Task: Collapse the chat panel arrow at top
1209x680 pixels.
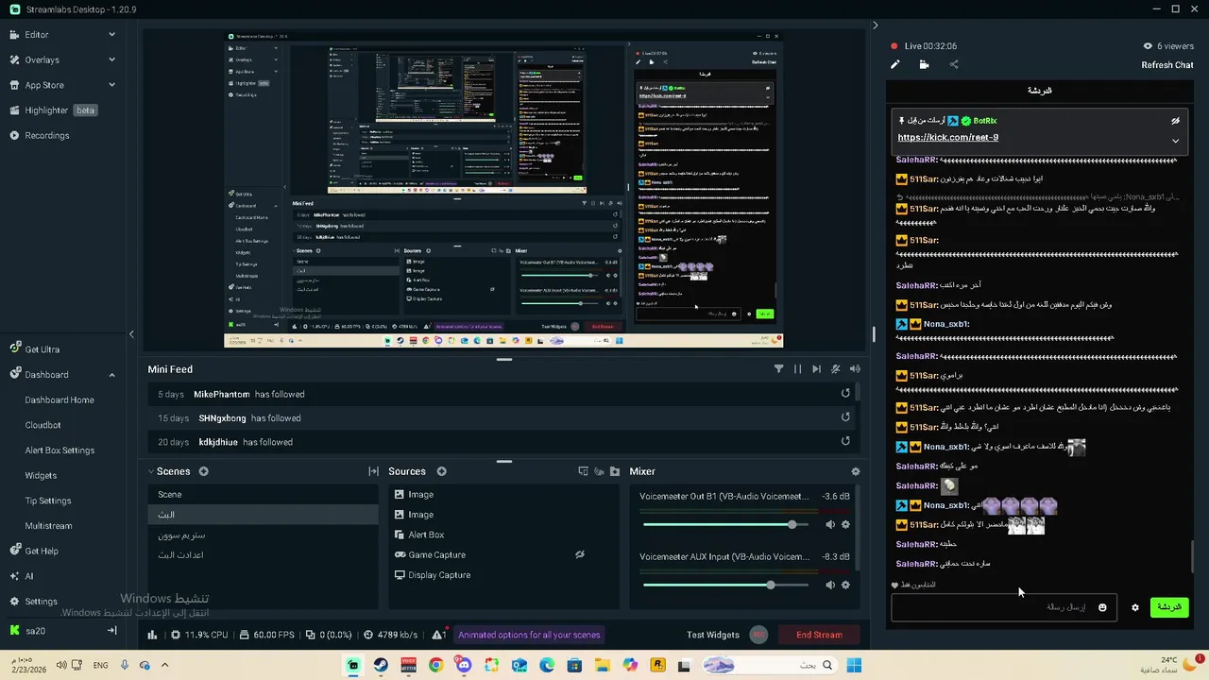Action: [875, 25]
